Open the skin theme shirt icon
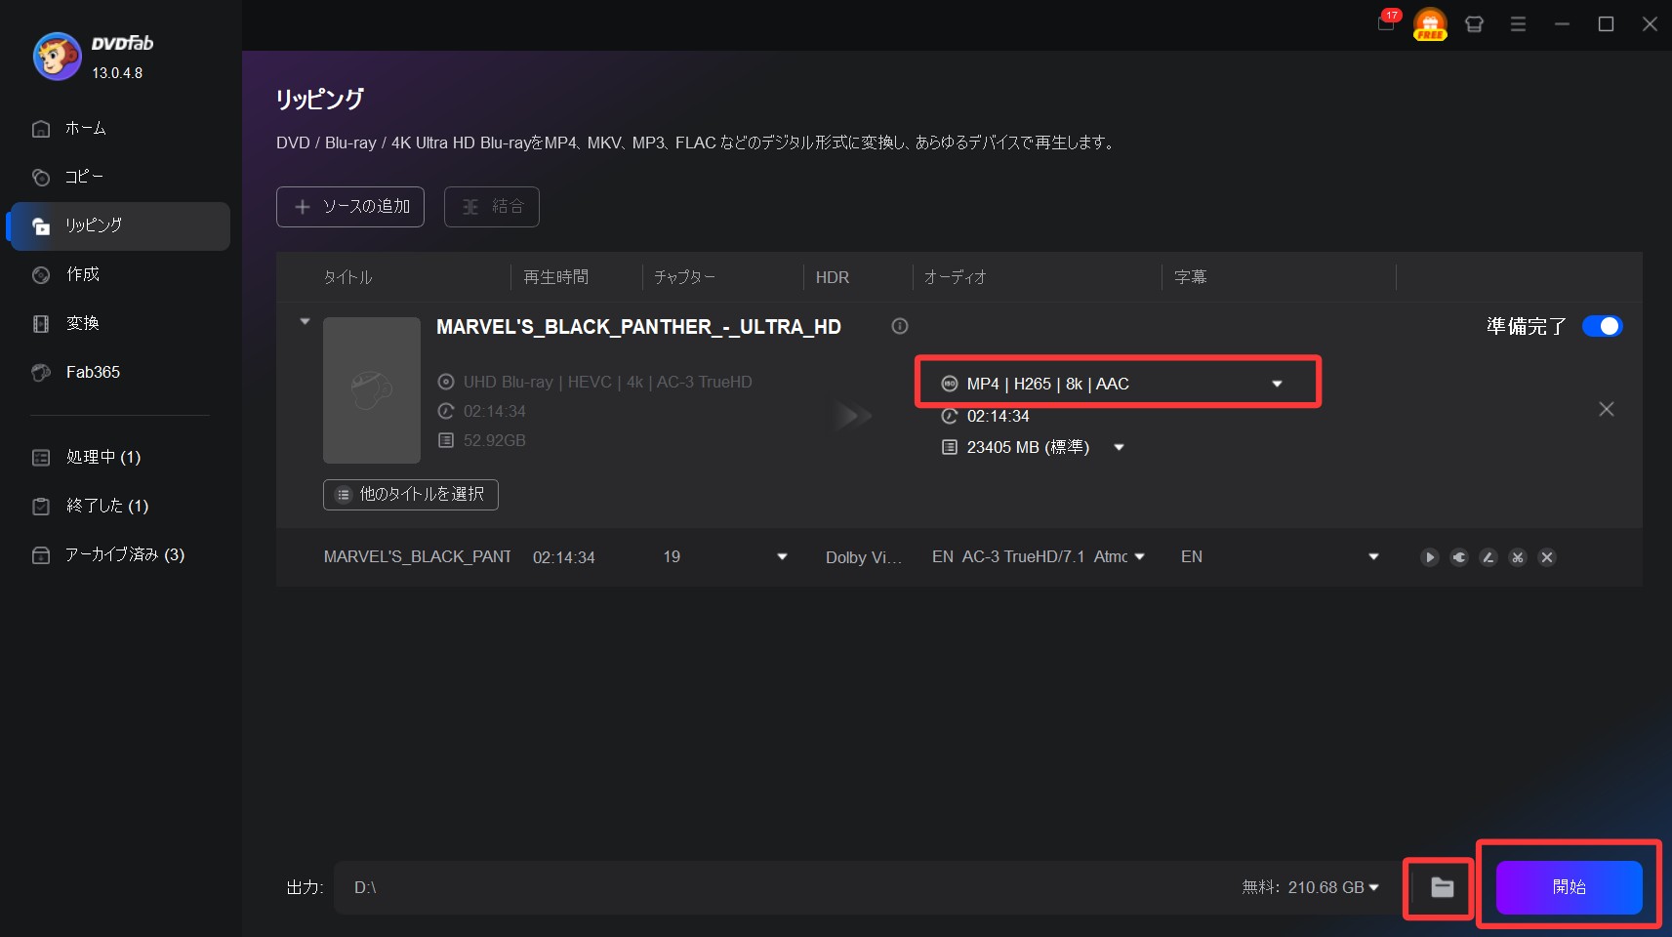 (x=1474, y=24)
